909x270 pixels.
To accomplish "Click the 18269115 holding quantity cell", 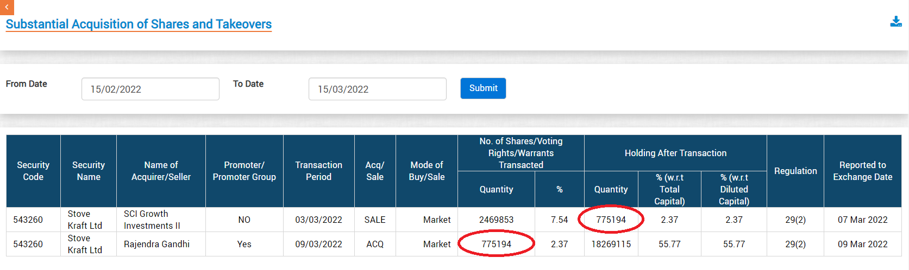I will pos(611,244).
